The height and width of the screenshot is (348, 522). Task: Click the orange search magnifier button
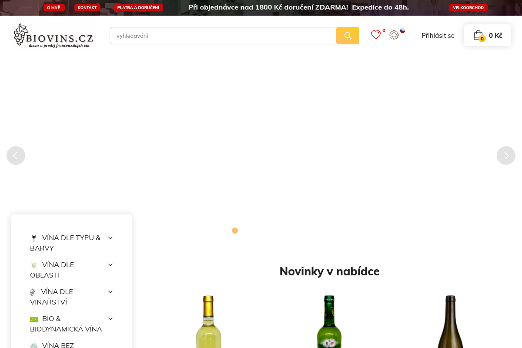[x=348, y=36]
